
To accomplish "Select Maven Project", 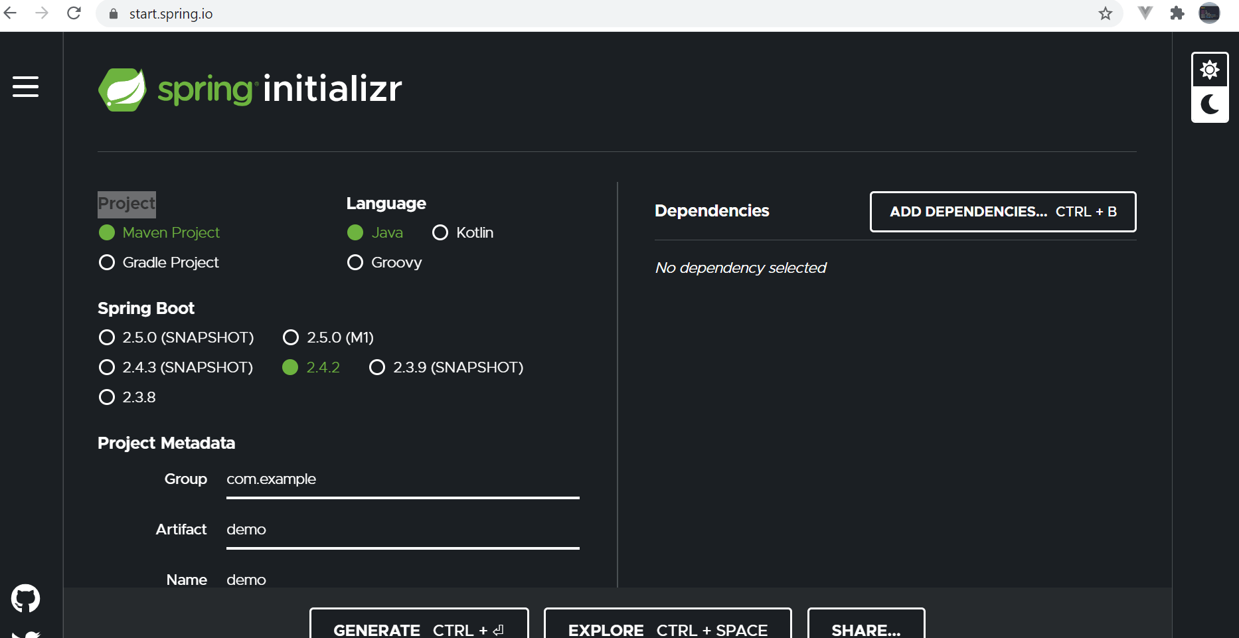I will [159, 232].
